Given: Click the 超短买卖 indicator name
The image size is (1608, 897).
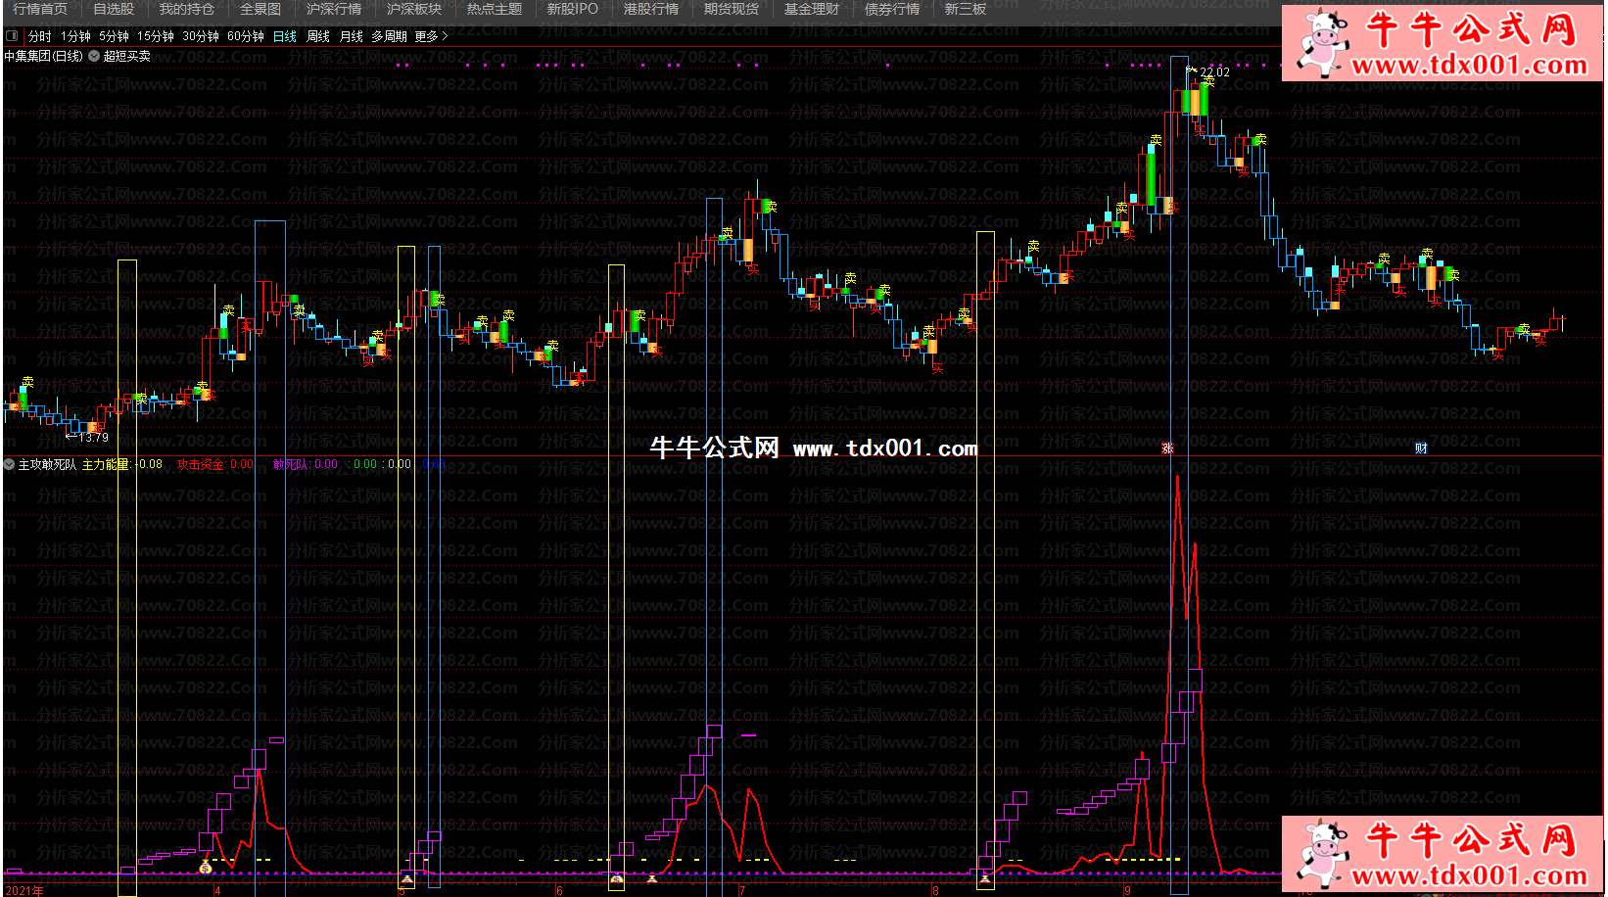Looking at the screenshot, I should tap(127, 56).
